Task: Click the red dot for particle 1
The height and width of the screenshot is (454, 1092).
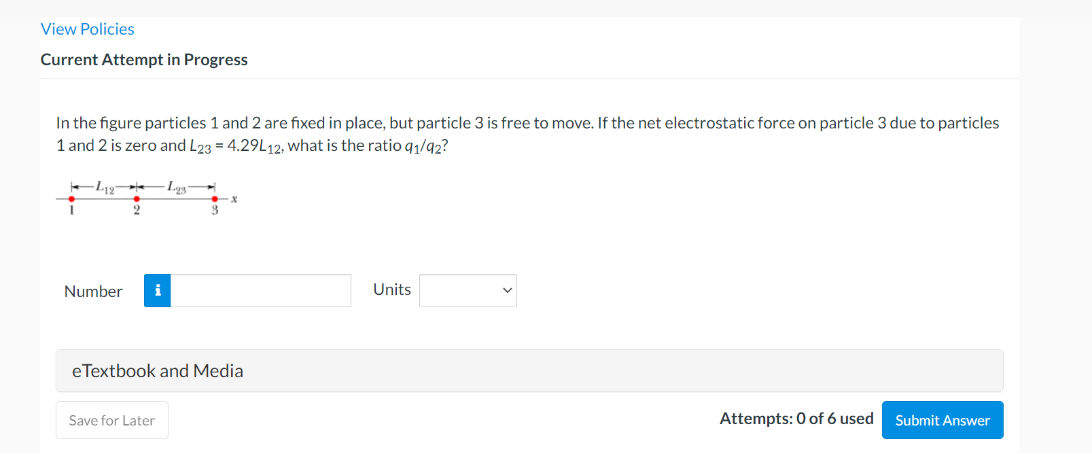Action: pyautogui.click(x=71, y=199)
